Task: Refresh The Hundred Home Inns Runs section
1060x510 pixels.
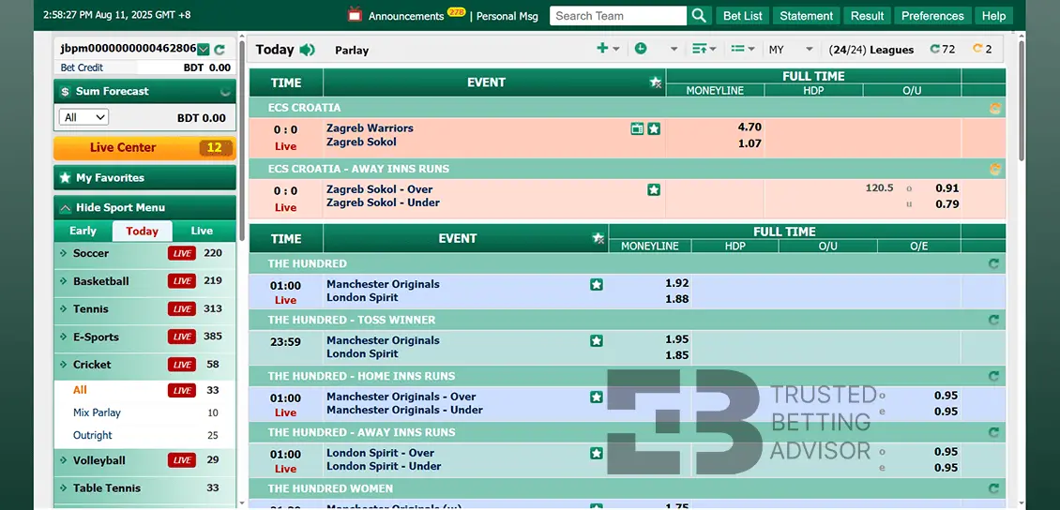Action: click(993, 376)
